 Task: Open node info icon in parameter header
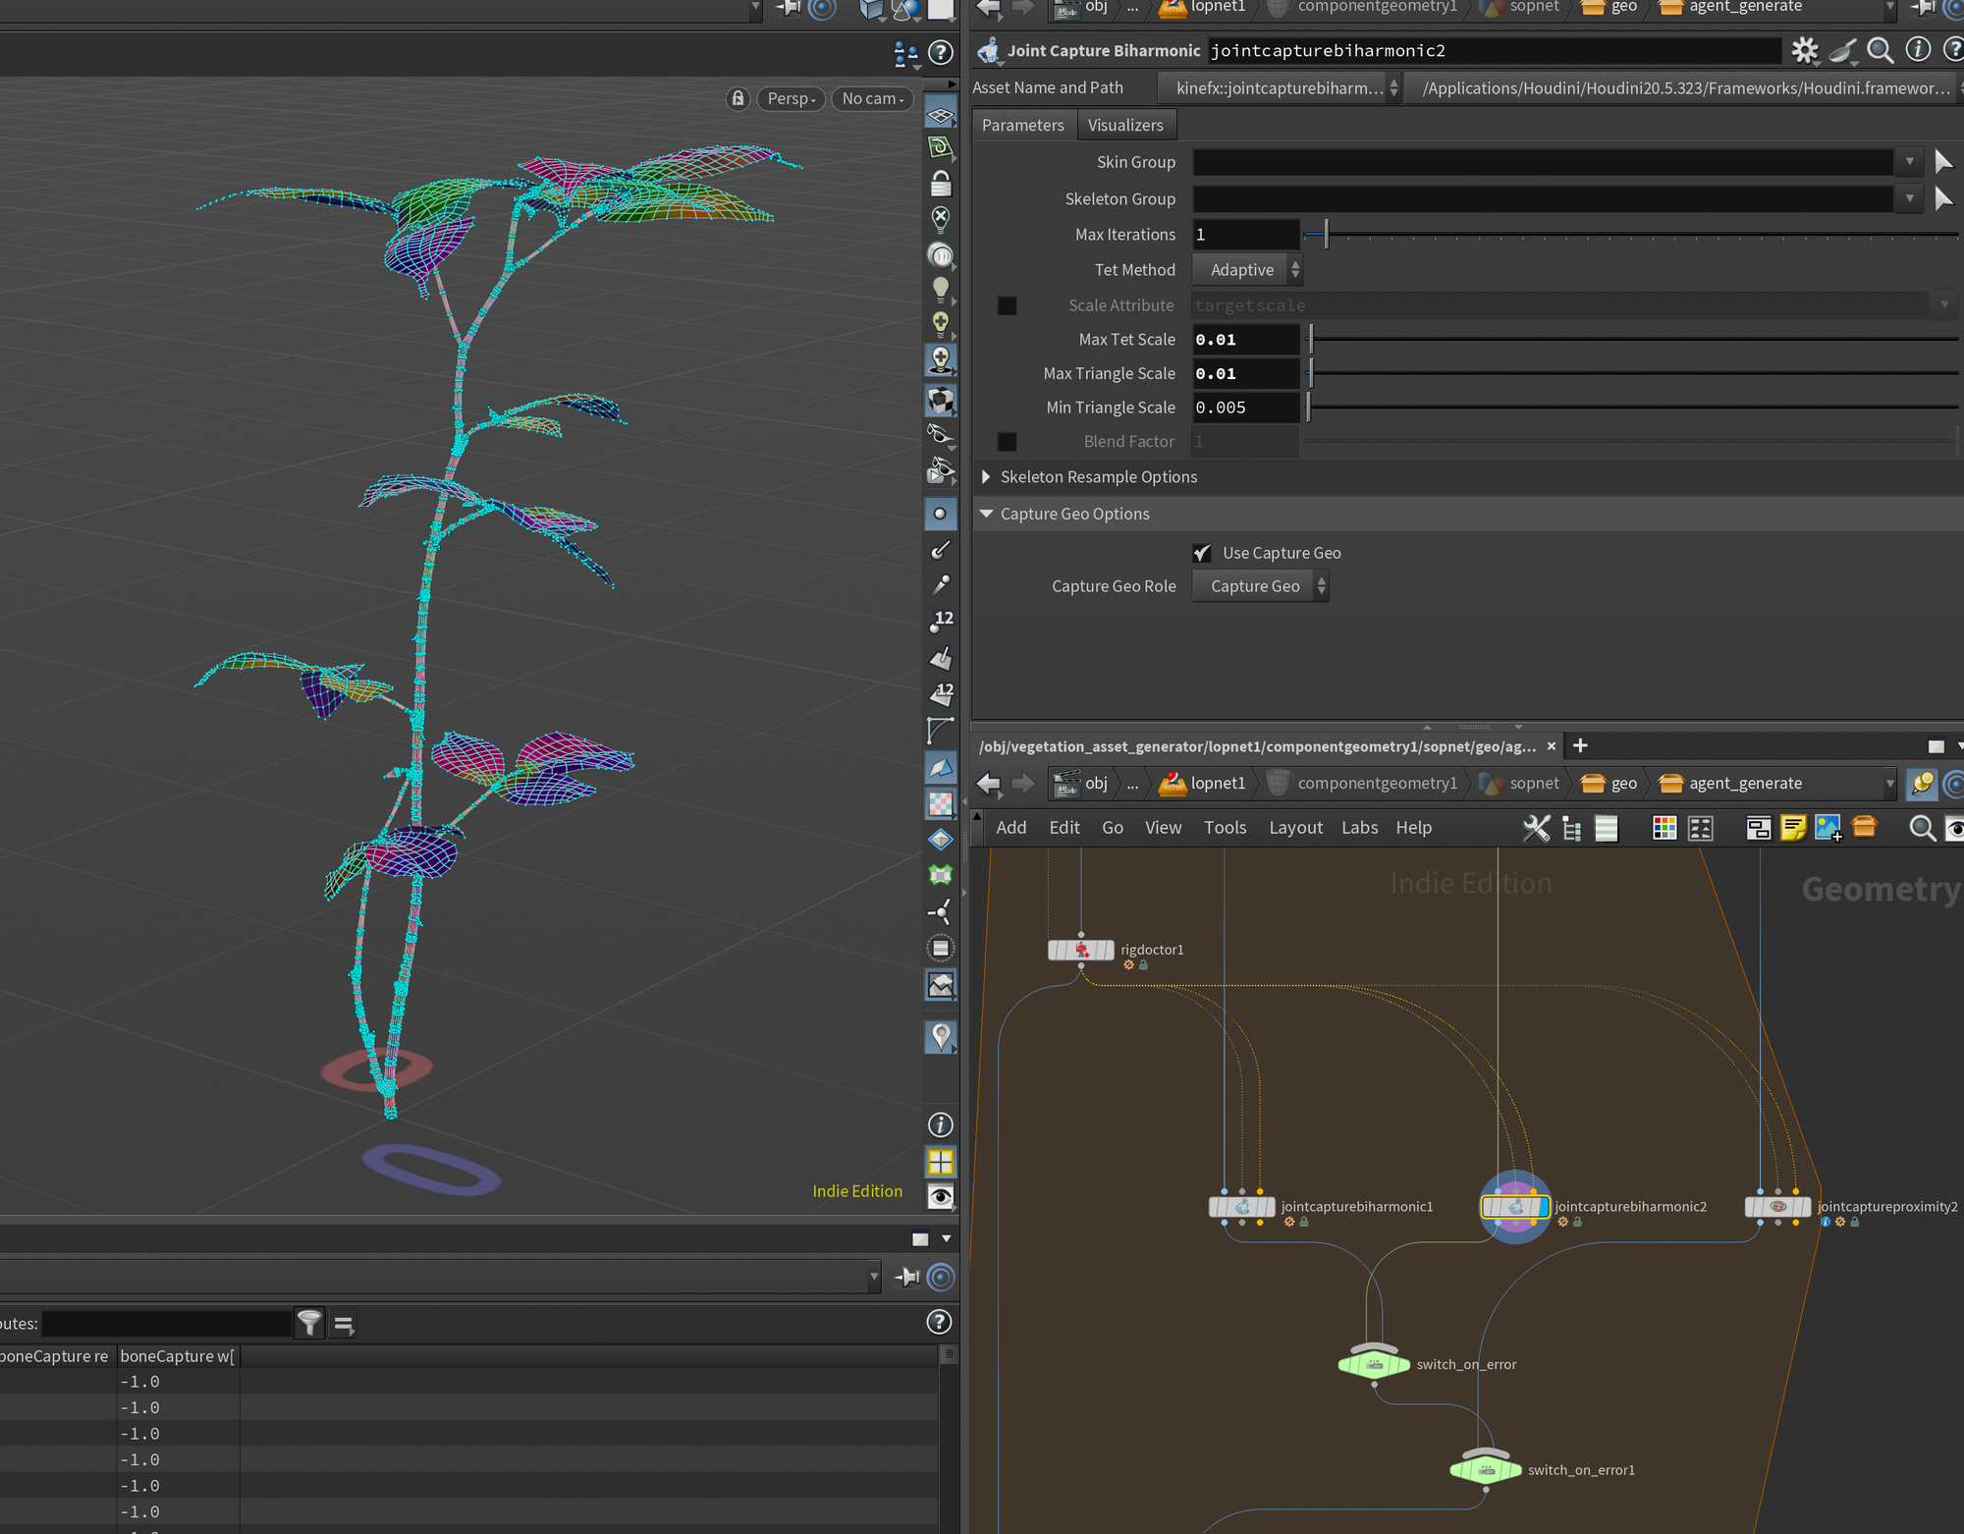click(x=1917, y=50)
